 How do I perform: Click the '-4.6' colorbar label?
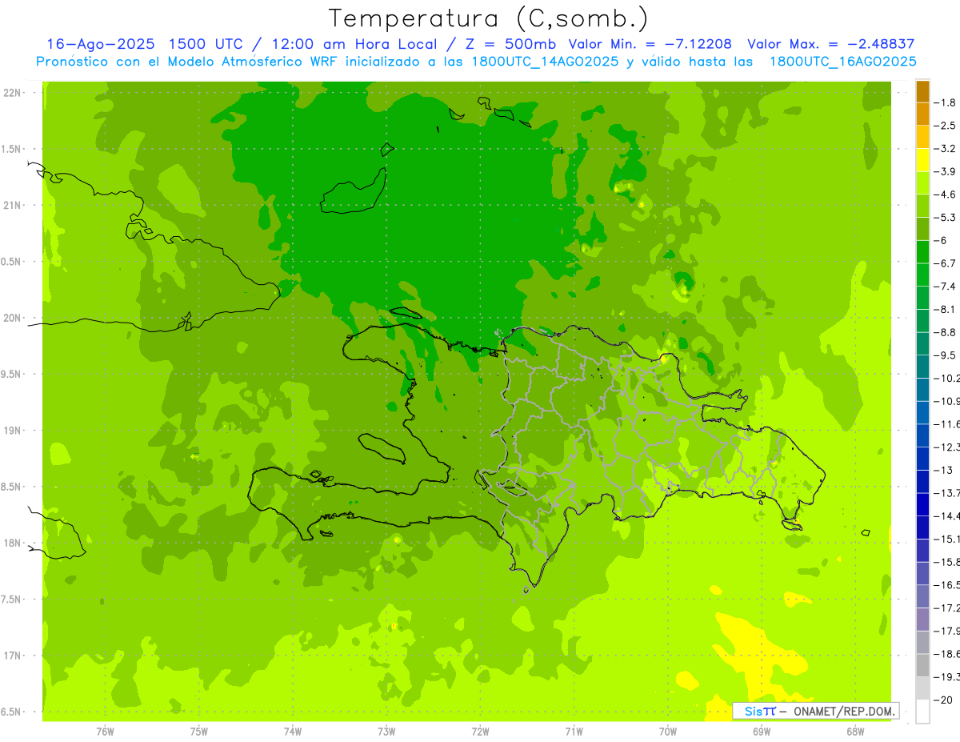(946, 195)
